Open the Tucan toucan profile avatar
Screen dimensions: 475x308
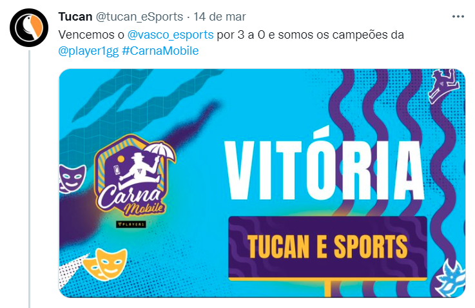coord(29,28)
